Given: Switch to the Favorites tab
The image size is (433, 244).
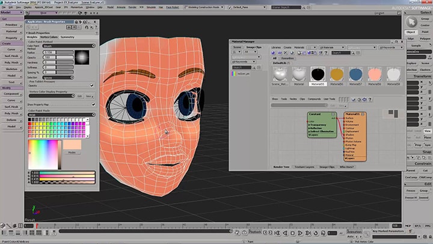Looking at the screenshot, I should click(x=287, y=58).
